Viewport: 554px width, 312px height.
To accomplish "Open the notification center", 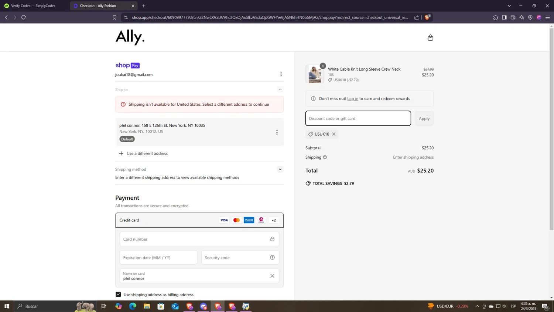I will click(545, 306).
